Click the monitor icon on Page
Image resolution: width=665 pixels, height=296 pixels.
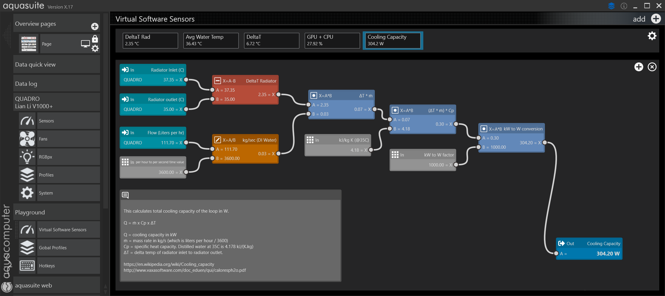pos(85,44)
